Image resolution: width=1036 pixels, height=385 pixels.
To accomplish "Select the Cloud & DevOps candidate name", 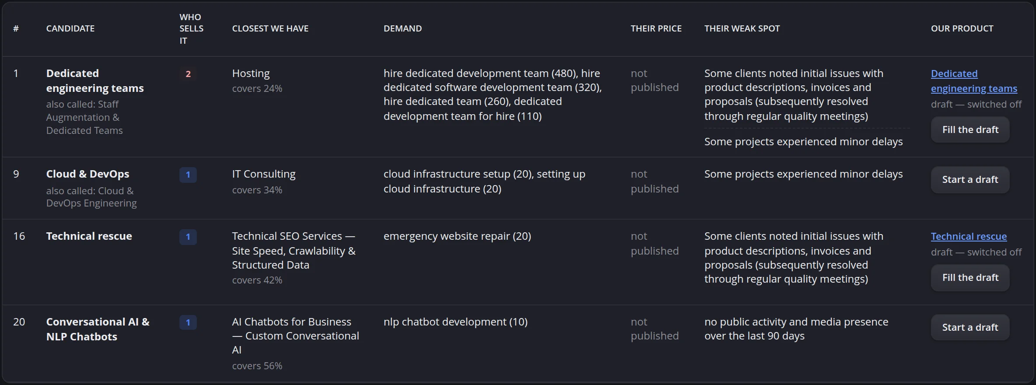I will point(87,174).
